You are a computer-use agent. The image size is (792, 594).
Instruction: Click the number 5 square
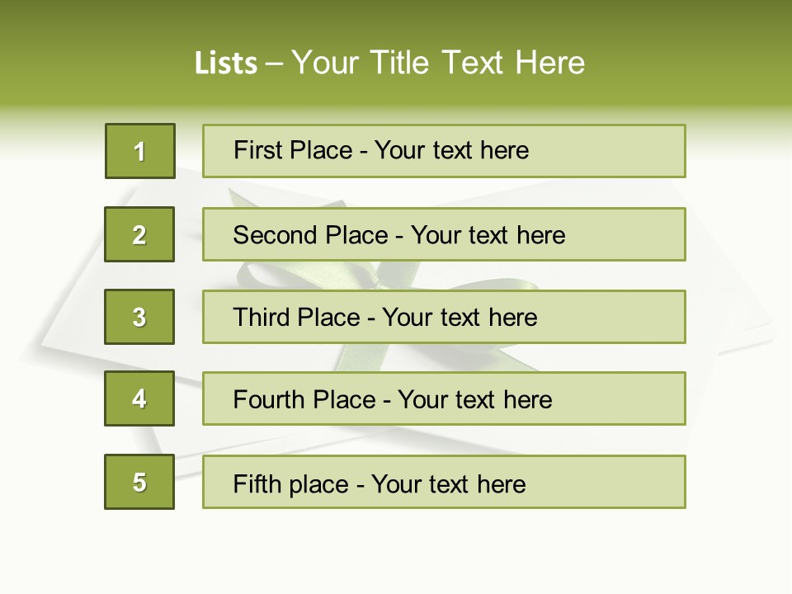pyautogui.click(x=139, y=482)
